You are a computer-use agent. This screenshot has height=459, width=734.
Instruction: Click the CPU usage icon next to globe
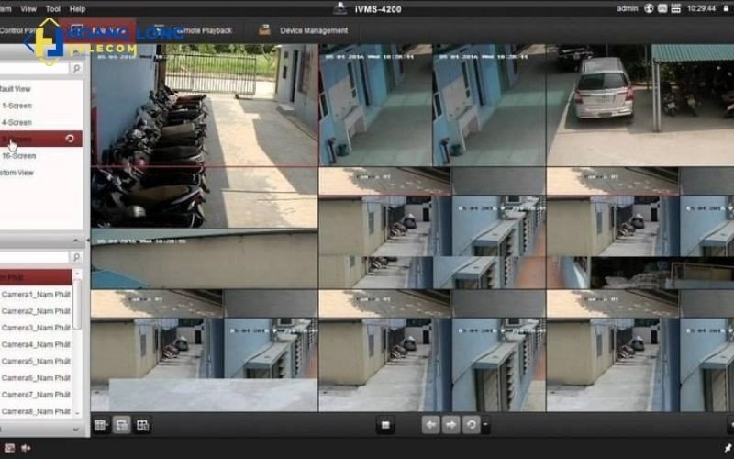pyautogui.click(x=662, y=8)
